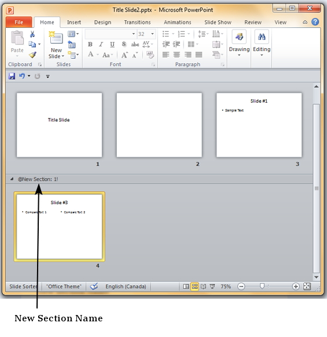Switch to Slide Sorter view button

pos(194,287)
